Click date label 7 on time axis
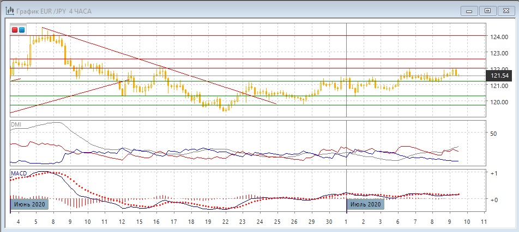This screenshot has height=232, width=519. tap(415, 222)
